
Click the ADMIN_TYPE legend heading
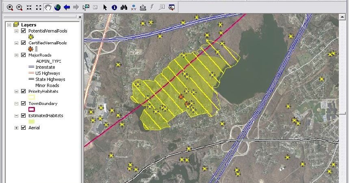[48, 61]
